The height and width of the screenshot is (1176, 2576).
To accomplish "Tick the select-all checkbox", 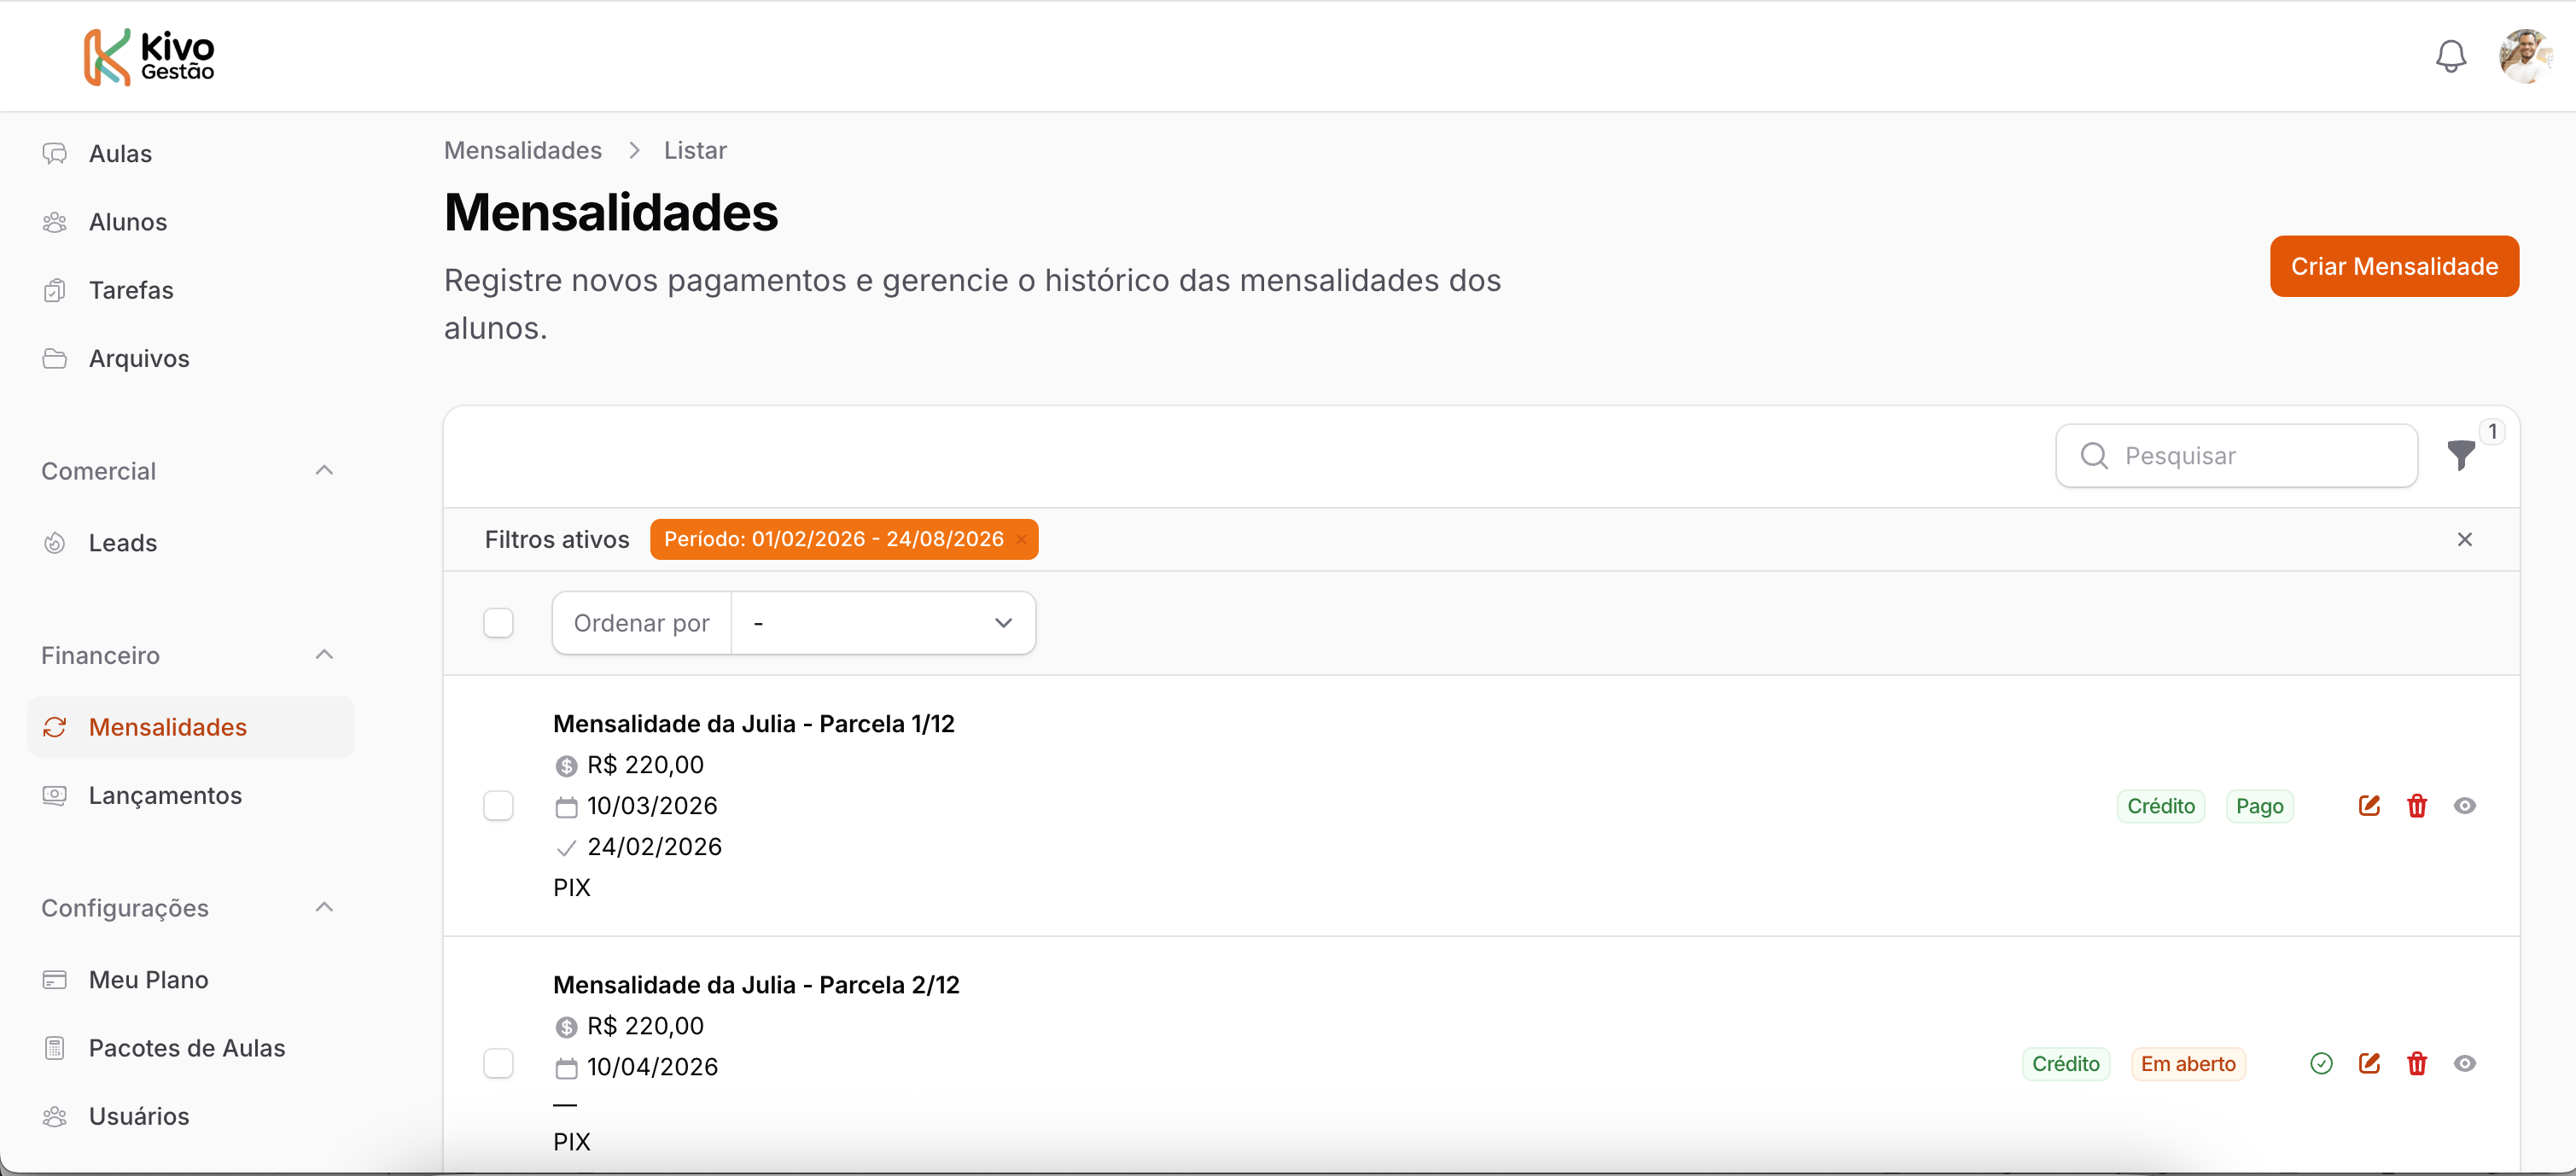I will tap(498, 623).
